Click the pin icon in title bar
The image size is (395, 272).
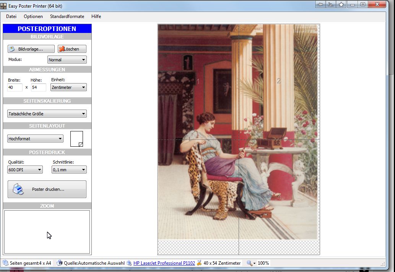pyautogui.click(x=320, y=4)
